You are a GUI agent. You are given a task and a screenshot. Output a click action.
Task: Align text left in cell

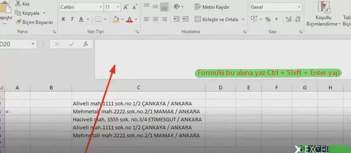click(146, 19)
